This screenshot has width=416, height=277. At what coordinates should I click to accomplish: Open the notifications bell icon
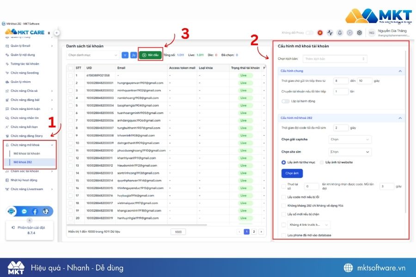340,33
